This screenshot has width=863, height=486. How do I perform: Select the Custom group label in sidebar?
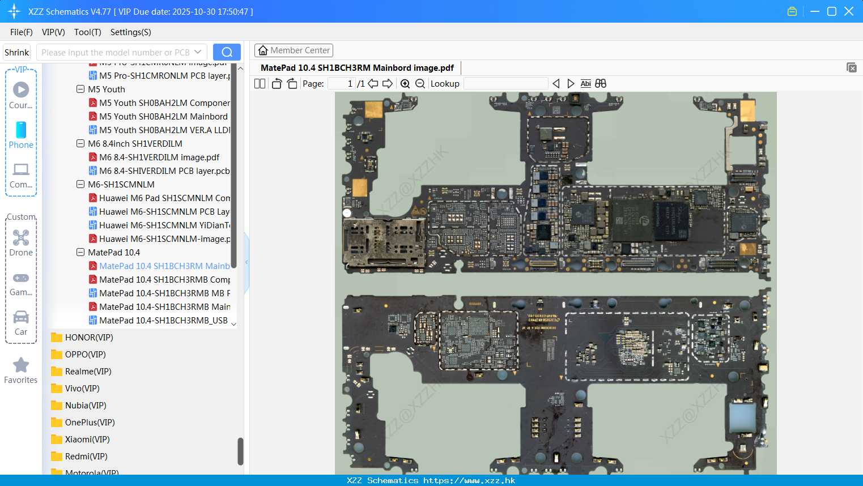pyautogui.click(x=21, y=217)
